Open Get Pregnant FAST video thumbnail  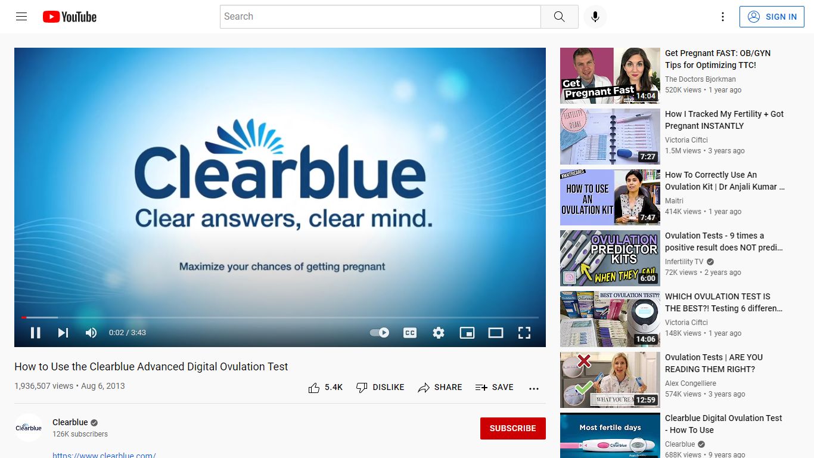coord(610,76)
